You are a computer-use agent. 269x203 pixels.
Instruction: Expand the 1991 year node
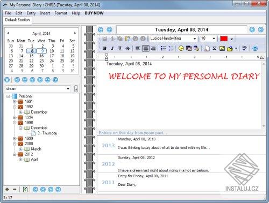(x=15, y=102)
